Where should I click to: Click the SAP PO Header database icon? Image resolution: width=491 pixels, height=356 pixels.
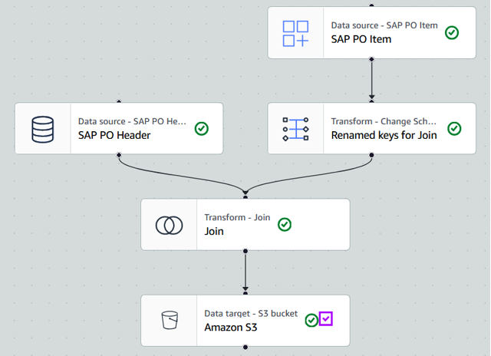tap(43, 129)
